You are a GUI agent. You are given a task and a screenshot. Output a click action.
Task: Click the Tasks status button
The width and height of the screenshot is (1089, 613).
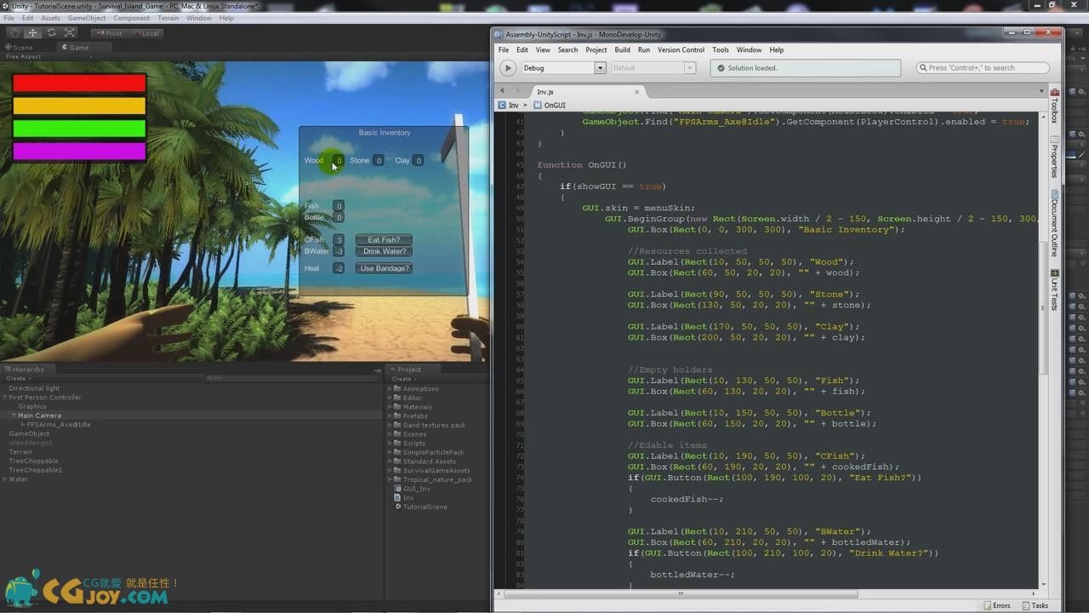coord(1035,605)
